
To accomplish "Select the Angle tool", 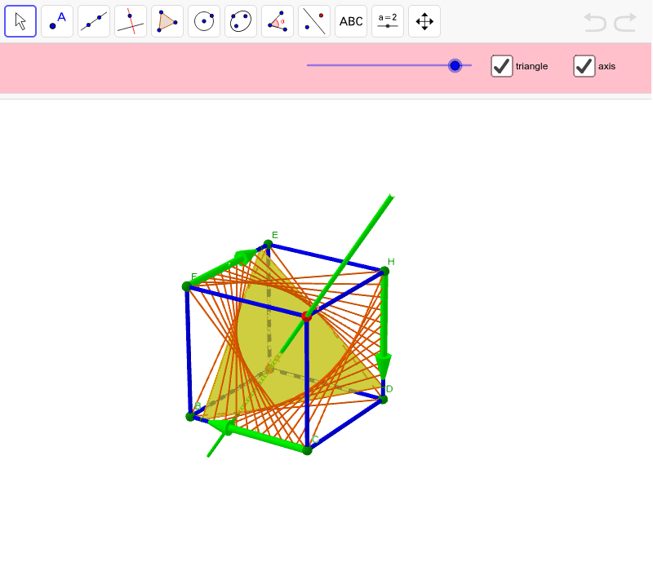I will pos(277,20).
